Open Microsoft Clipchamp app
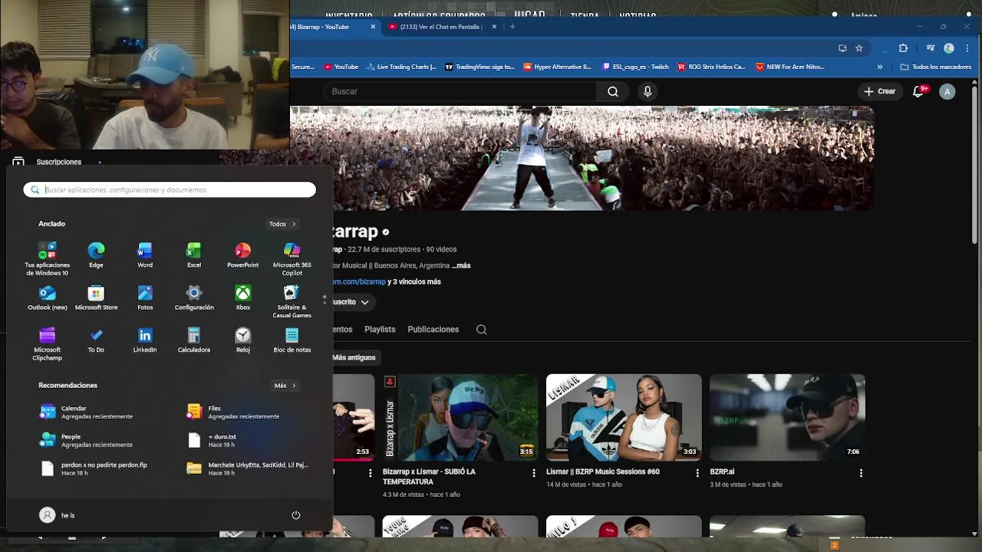 [x=48, y=344]
